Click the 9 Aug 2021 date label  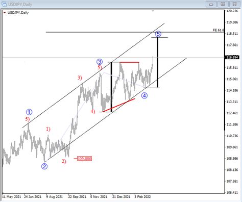(x=55, y=197)
